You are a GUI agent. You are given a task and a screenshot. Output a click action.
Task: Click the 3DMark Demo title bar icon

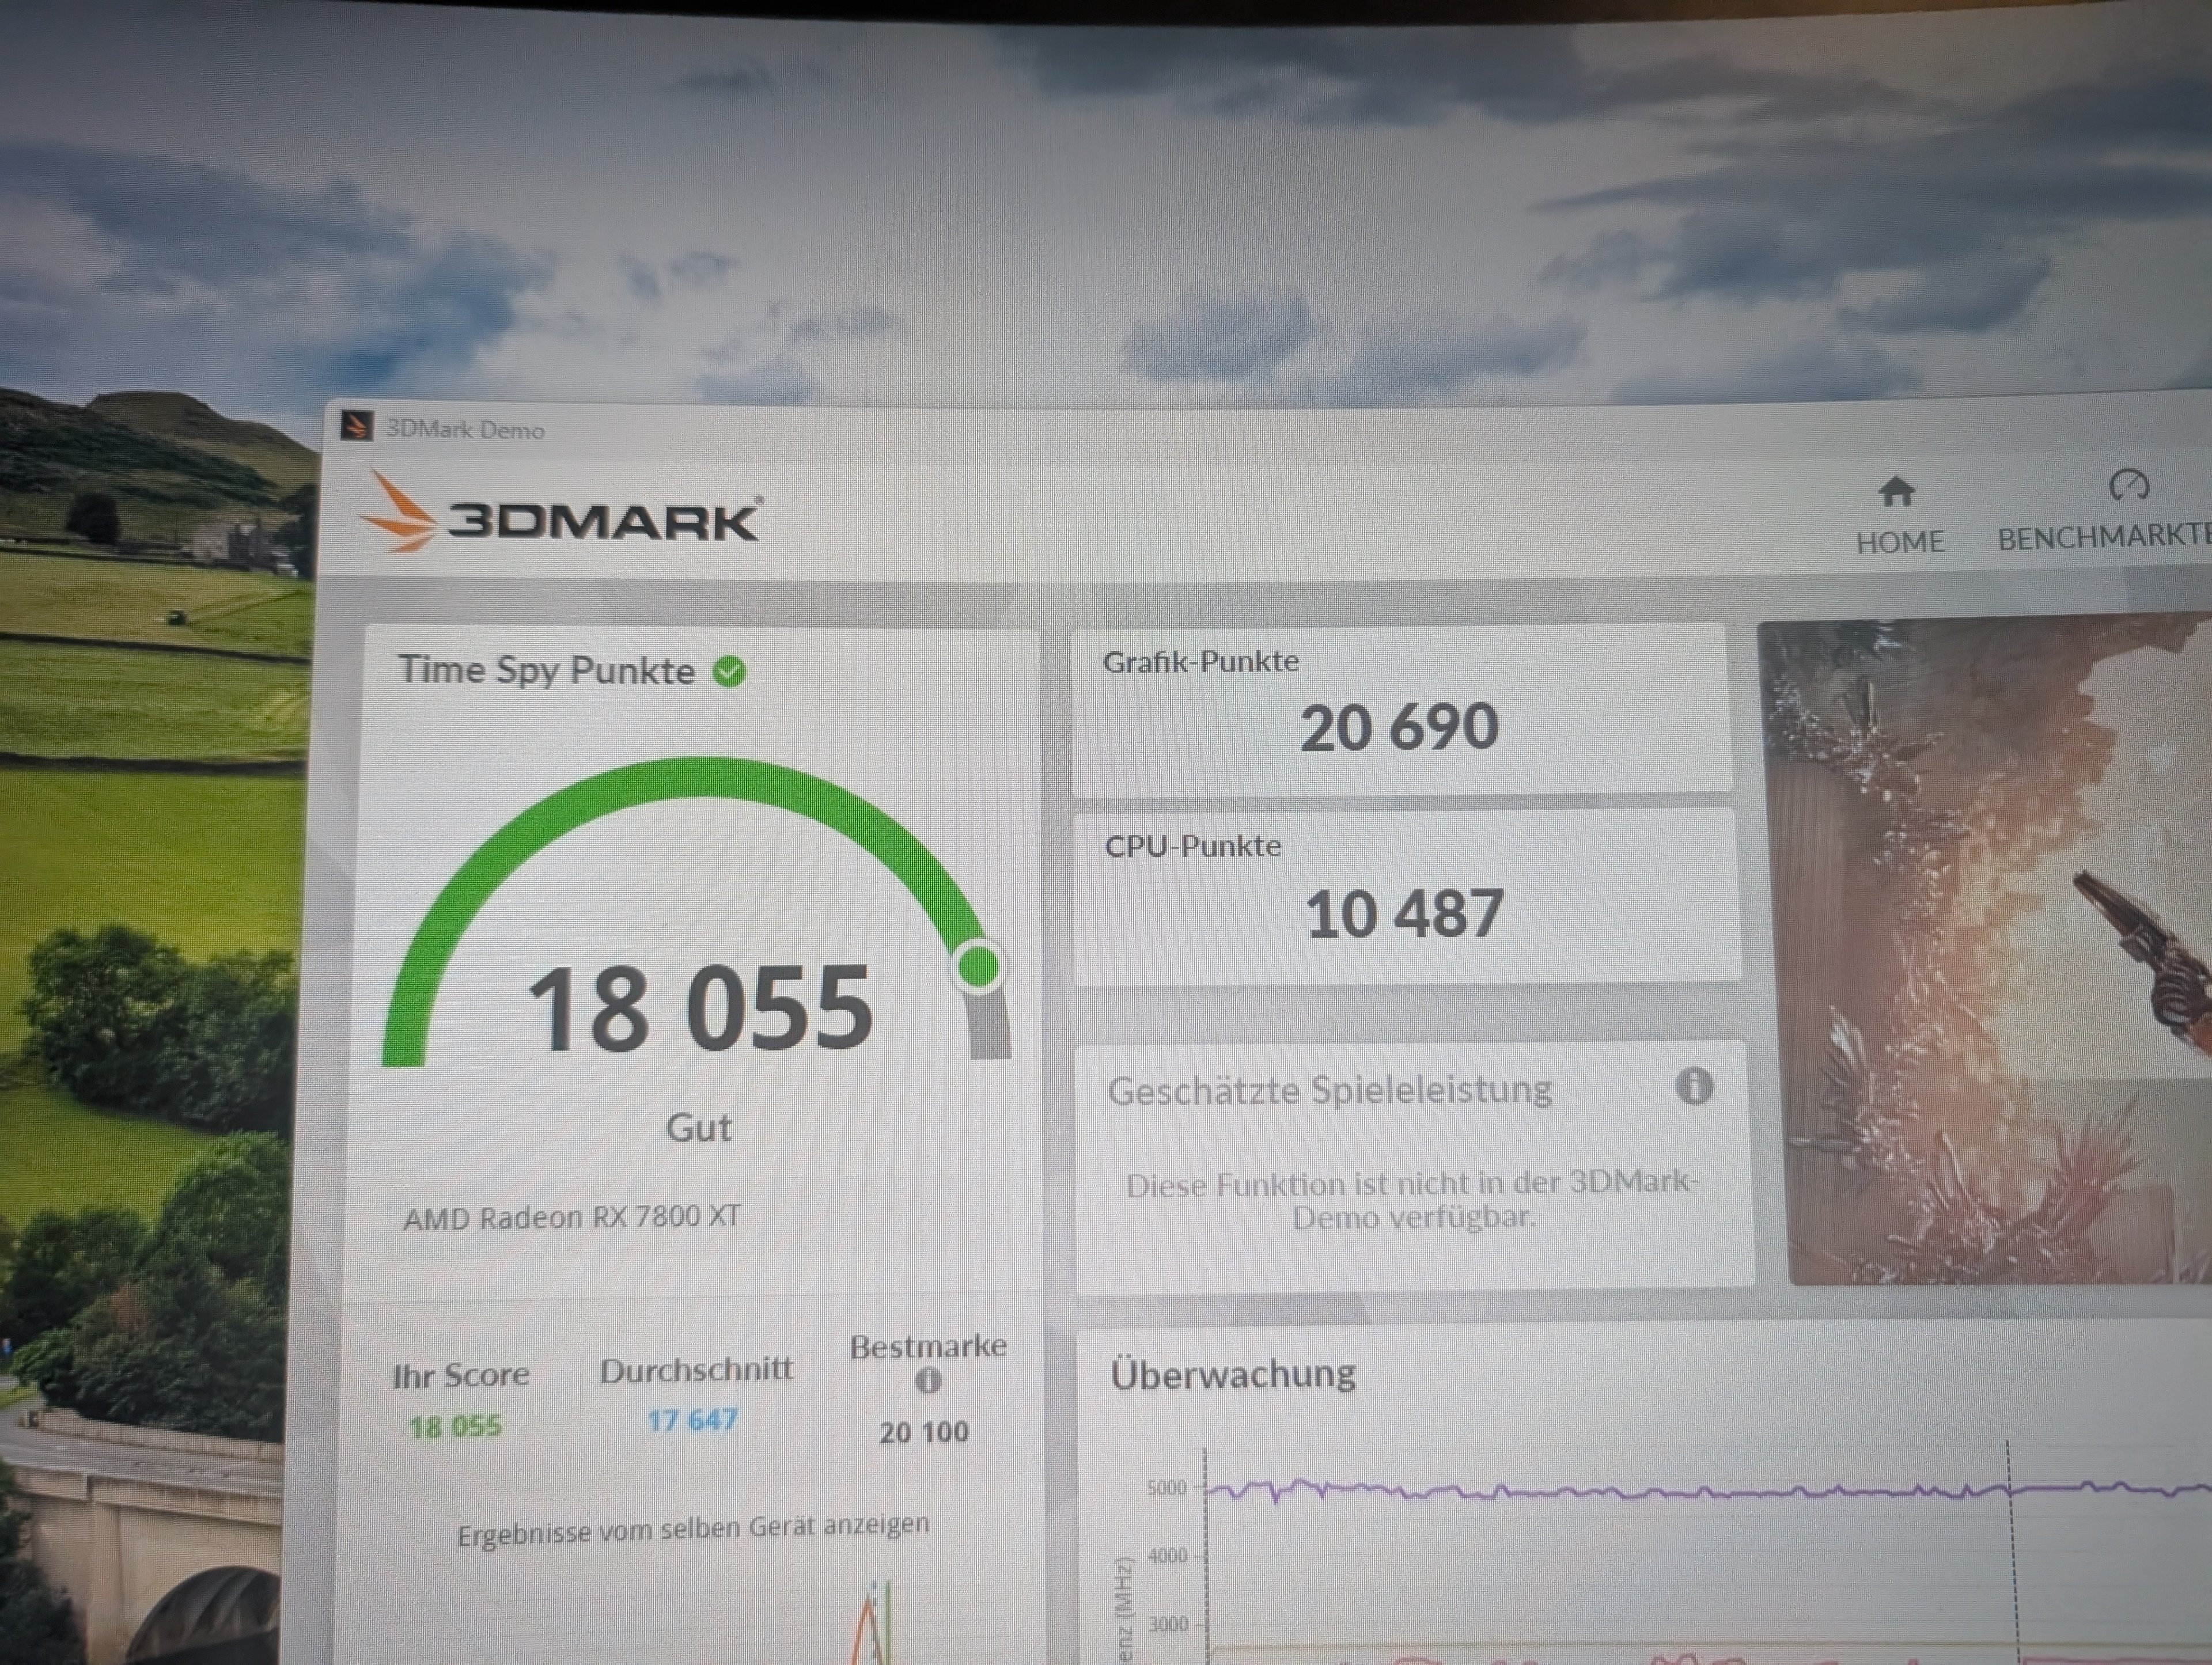pyautogui.click(x=357, y=426)
